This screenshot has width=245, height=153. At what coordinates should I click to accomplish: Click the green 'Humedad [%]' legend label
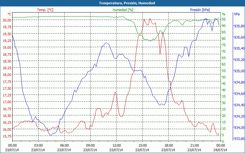coord(123,10)
